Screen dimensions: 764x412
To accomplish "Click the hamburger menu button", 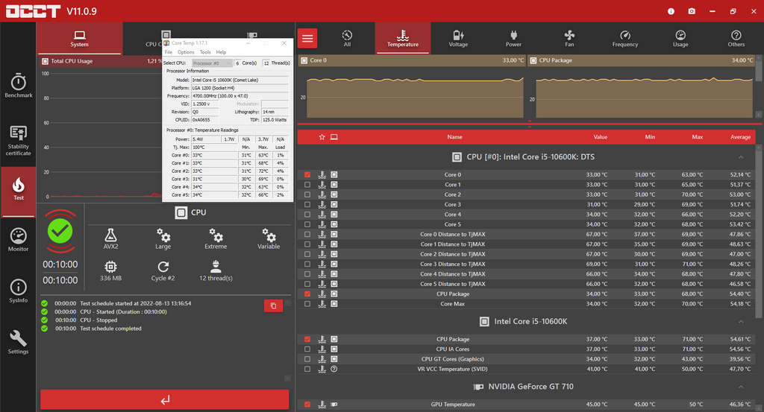I will (307, 39).
